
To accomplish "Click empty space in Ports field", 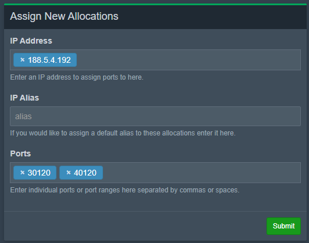I will click(201, 173).
